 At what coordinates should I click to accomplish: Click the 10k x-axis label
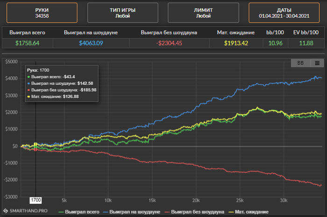click(x=108, y=200)
